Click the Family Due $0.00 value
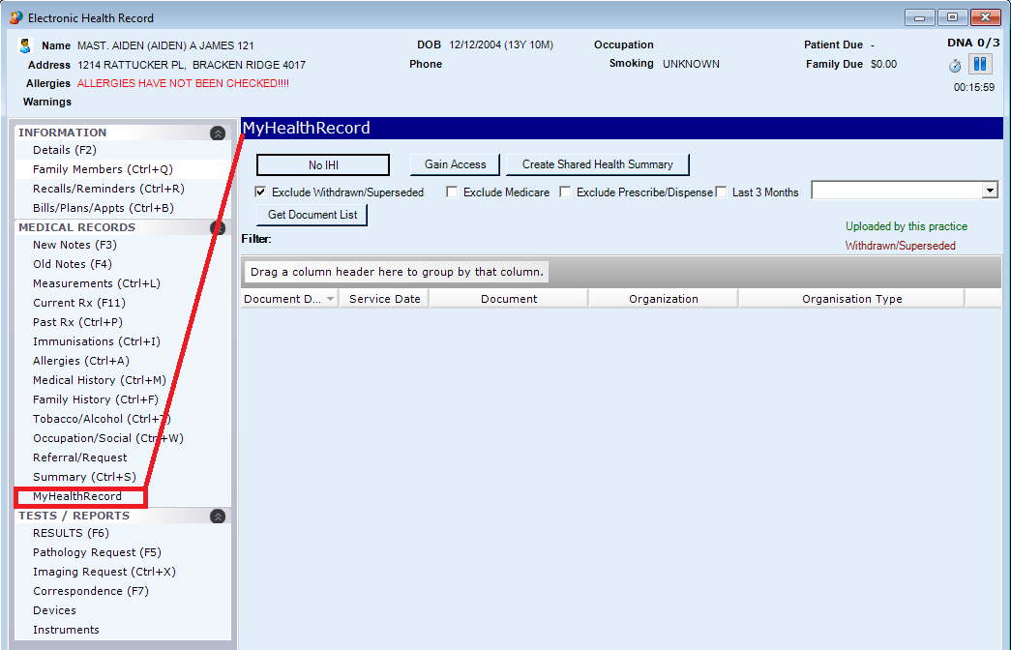The width and height of the screenshot is (1011, 650). (883, 64)
